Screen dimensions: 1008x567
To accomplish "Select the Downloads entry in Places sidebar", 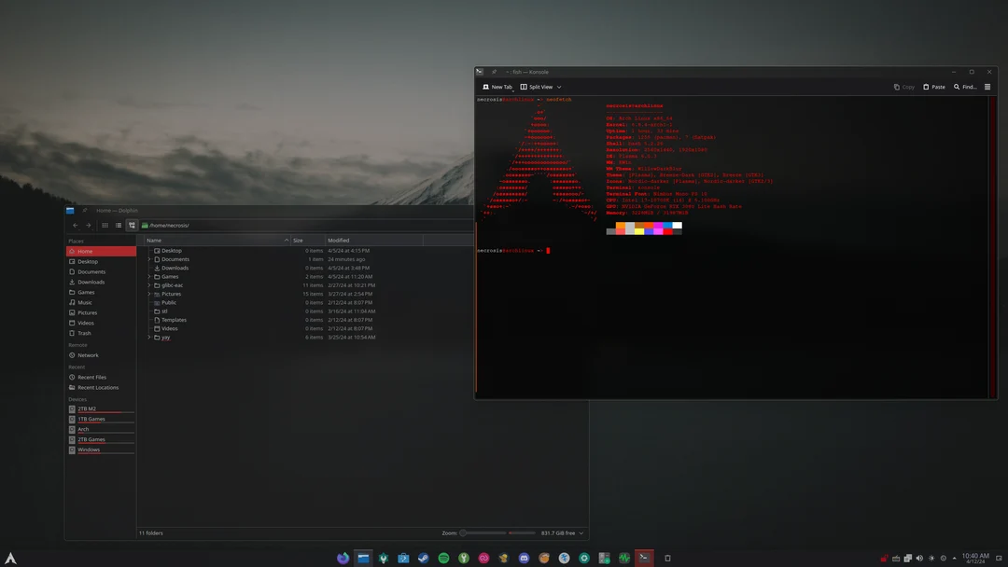I will [x=87, y=282].
